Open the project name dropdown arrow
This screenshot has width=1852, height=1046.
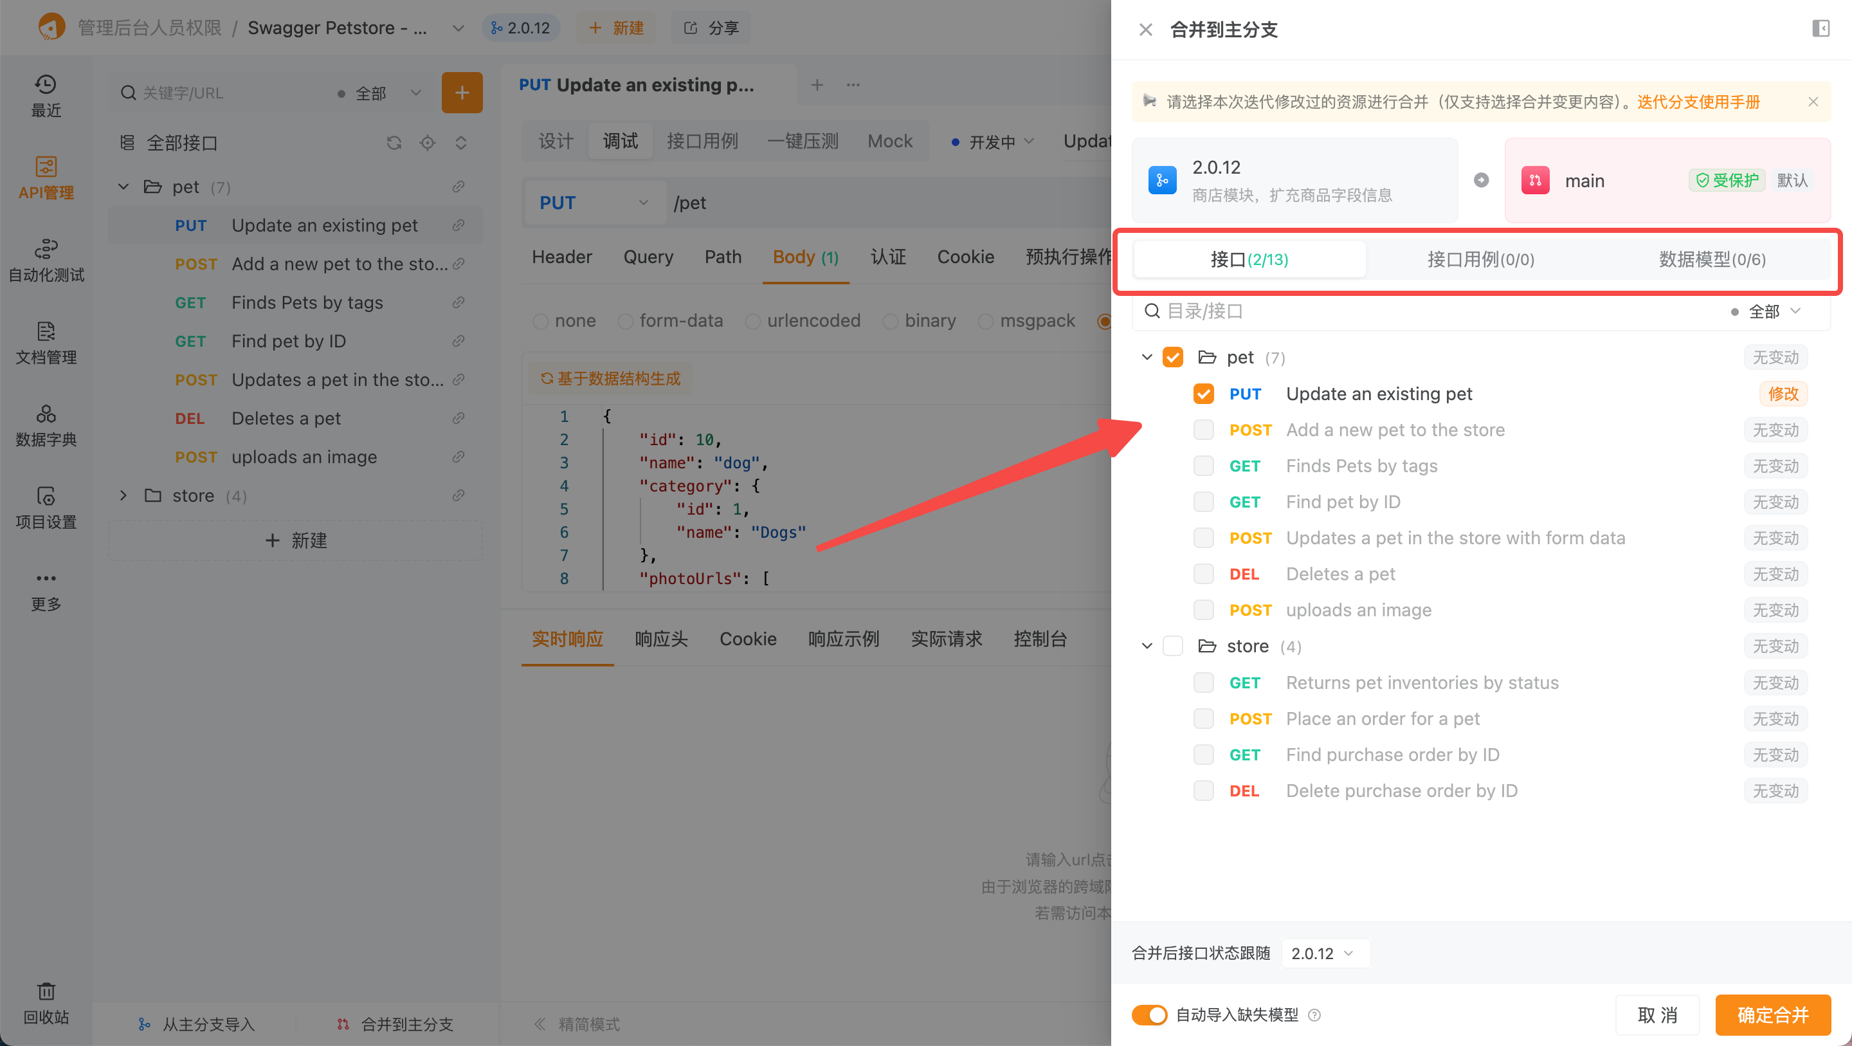pyautogui.click(x=457, y=28)
